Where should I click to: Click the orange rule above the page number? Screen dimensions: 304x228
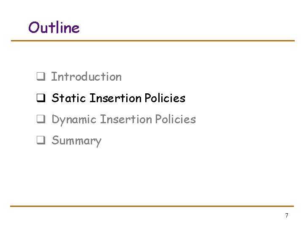(x=152, y=206)
